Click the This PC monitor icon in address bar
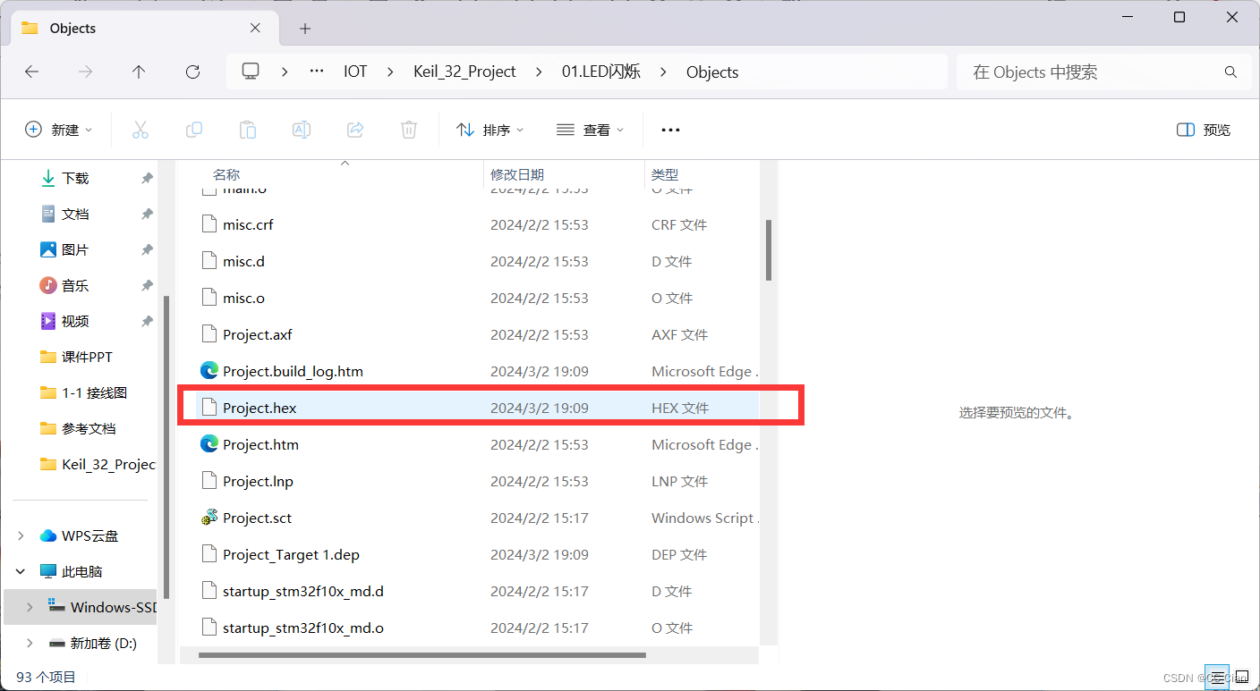 coord(251,72)
